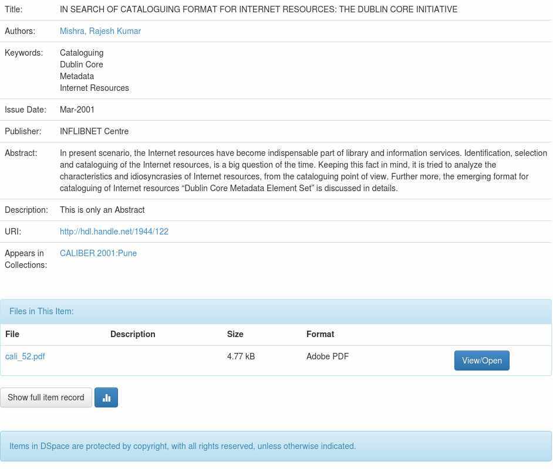
Task: Click the Internet Resources keyword
Action: click(x=95, y=88)
